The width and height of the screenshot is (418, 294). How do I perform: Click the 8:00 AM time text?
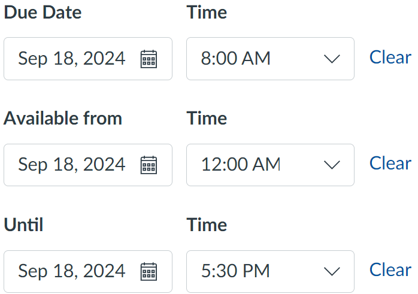[x=236, y=59]
